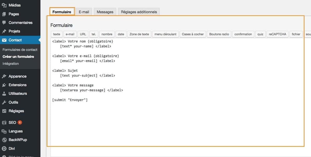The height and width of the screenshot is (157, 311).
Task: Open the Extensions section
Action: (17, 85)
